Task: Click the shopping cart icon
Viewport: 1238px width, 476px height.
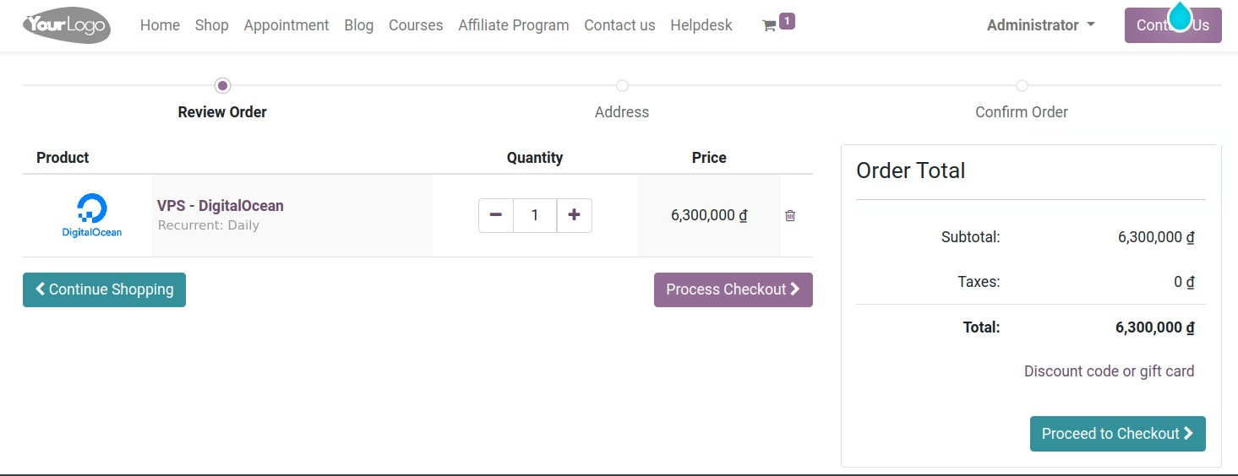Action: coord(769,26)
